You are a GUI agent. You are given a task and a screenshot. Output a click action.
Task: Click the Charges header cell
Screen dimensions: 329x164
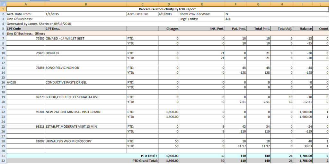click(169, 29)
